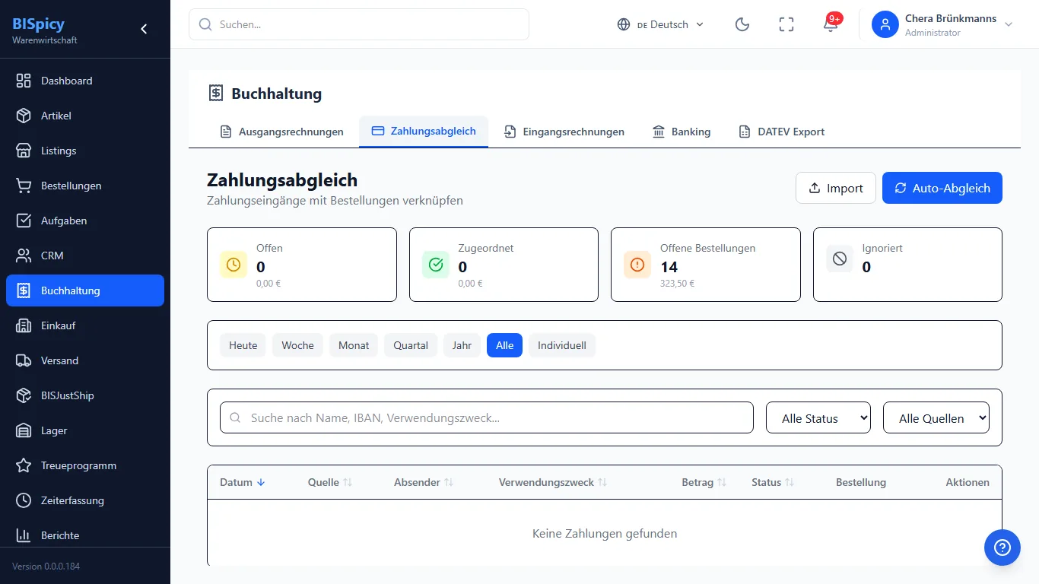The image size is (1039, 584).
Task: Click the Buchhaltung heading icon
Action: [216, 93]
